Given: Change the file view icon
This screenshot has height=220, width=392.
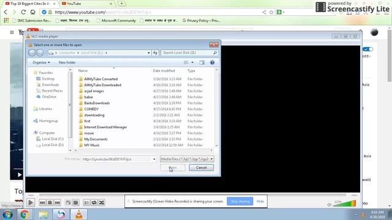Looking at the screenshot, I should (186, 62).
